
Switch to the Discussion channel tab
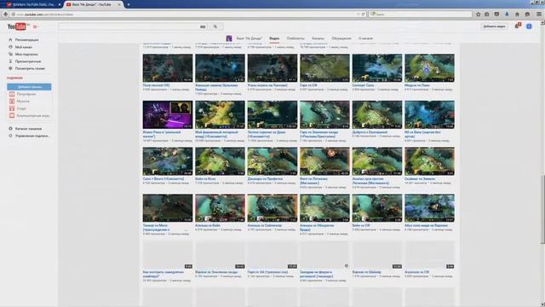pyautogui.click(x=341, y=38)
